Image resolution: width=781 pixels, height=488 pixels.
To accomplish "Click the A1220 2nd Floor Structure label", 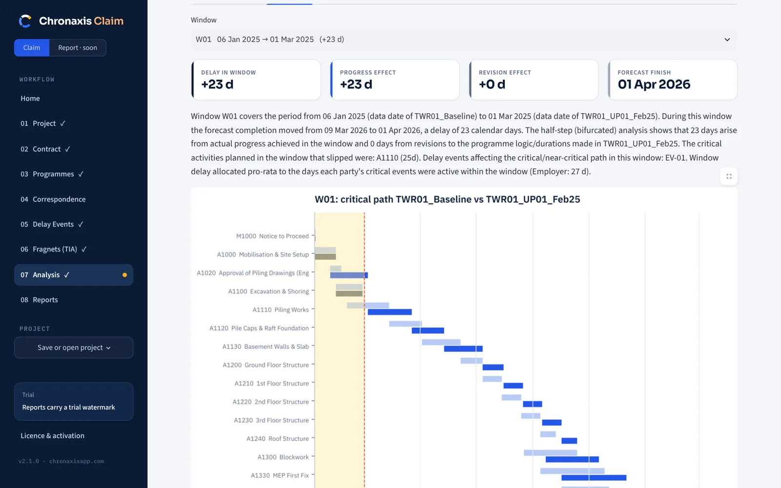I will click(271, 402).
